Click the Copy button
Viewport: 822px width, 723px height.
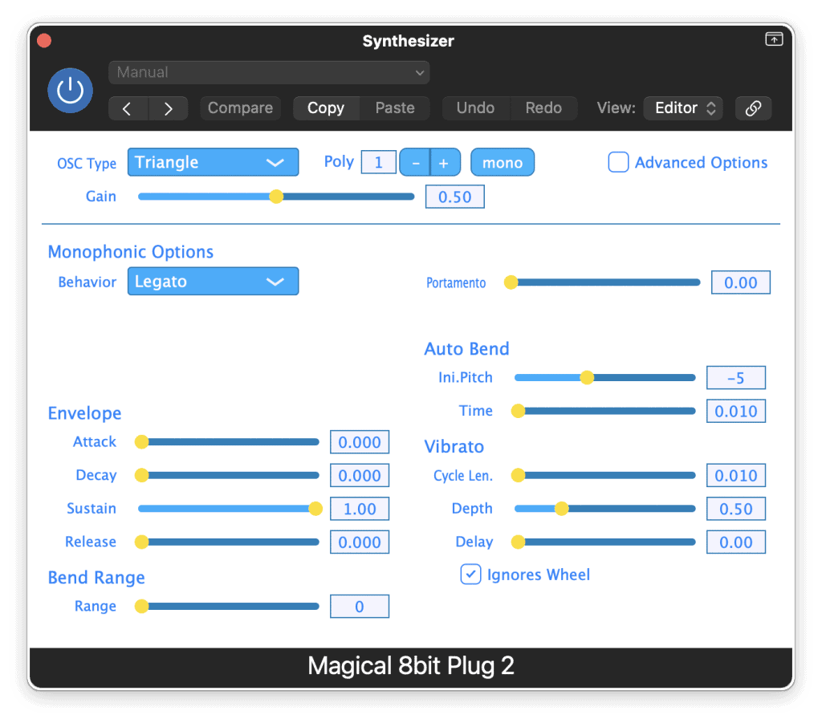tap(326, 108)
